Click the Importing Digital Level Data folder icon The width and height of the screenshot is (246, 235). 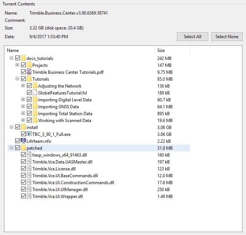click(35, 100)
